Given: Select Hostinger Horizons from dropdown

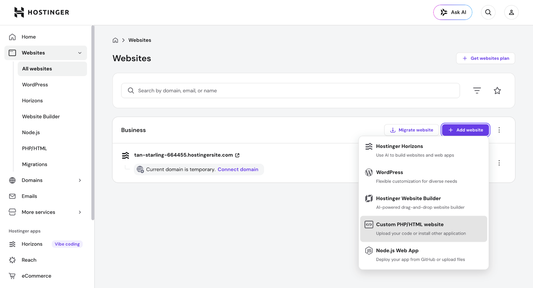Looking at the screenshot, I should (x=424, y=151).
